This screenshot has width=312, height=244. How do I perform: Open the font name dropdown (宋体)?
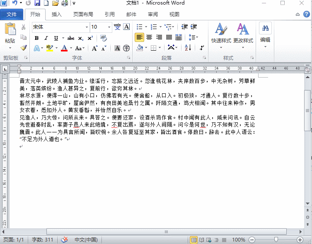pyautogui.click(x=87, y=27)
